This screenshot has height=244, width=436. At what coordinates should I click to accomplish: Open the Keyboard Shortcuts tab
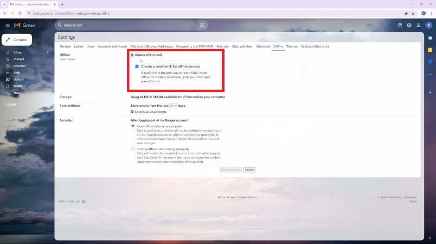point(315,47)
